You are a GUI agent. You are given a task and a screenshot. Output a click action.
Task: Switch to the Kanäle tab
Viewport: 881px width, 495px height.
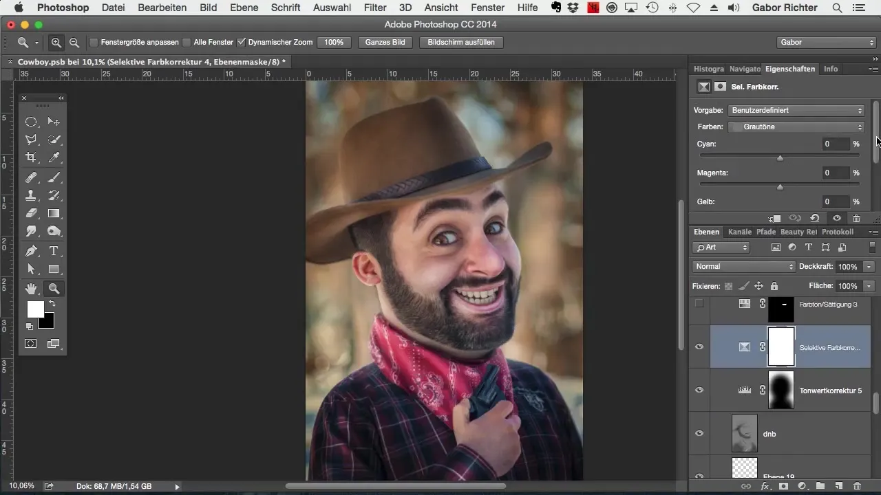pos(740,232)
